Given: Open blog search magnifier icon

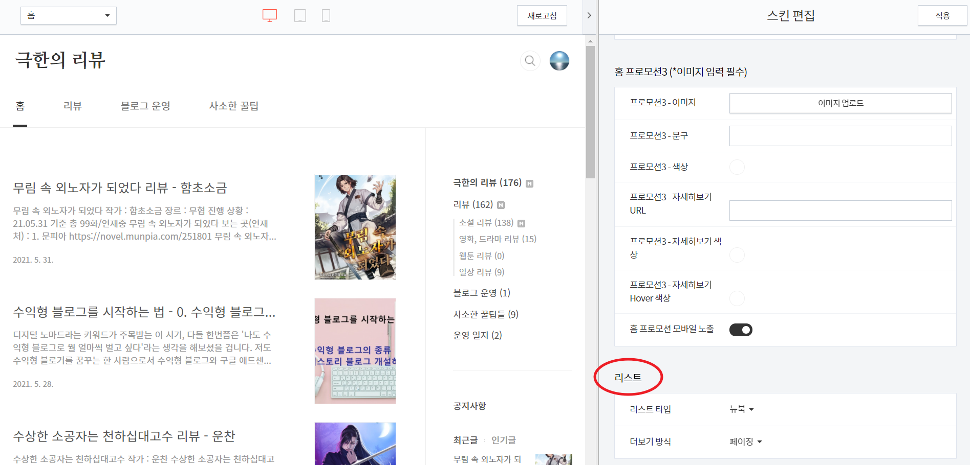Looking at the screenshot, I should point(530,61).
